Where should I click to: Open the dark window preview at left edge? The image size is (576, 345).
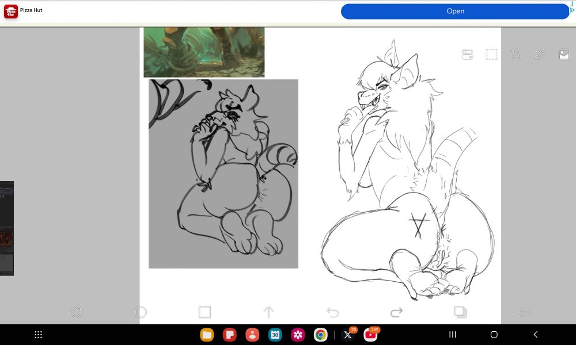pos(6,228)
